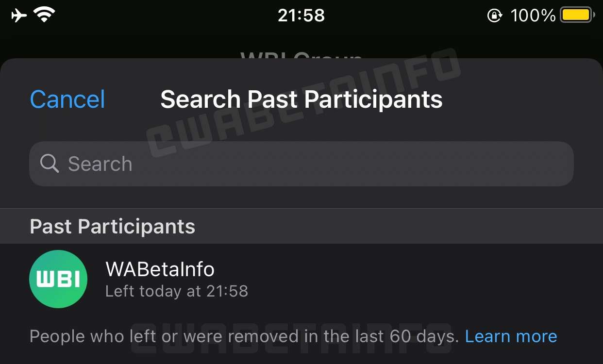Image resolution: width=603 pixels, height=364 pixels.
Task: Click the "People who left or were removed" note
Action: (x=244, y=336)
